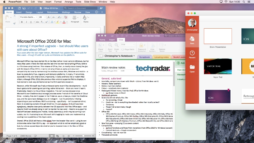This screenshot has height=143, width=254.
Task: Expand Christopher's Notebook dropdown arrow
Action: coord(134,56)
